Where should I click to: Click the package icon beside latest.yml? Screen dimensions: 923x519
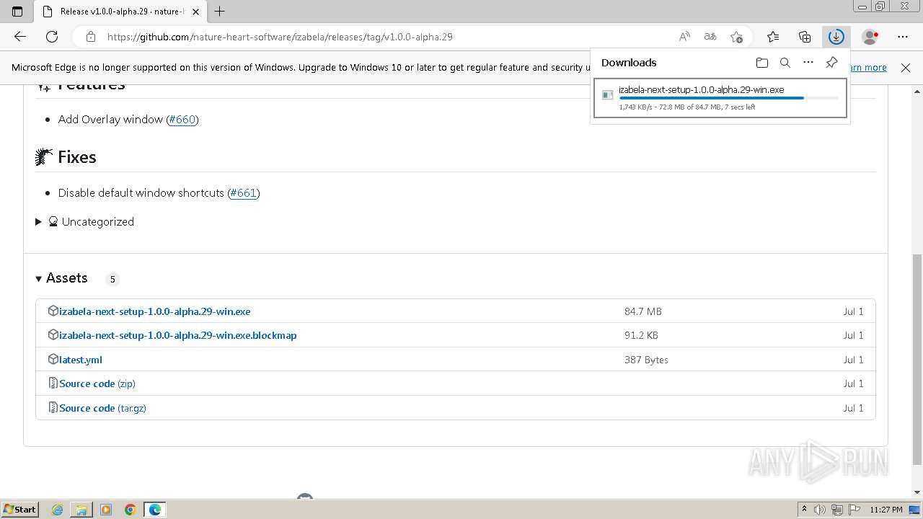tap(53, 359)
